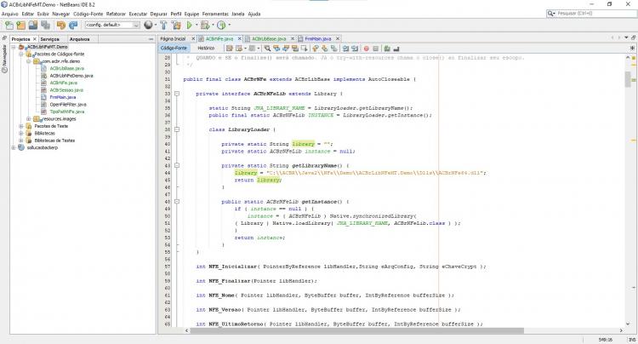This screenshot has height=344, width=638.
Task: Open the Depurar menu
Action: pyautogui.click(x=159, y=14)
